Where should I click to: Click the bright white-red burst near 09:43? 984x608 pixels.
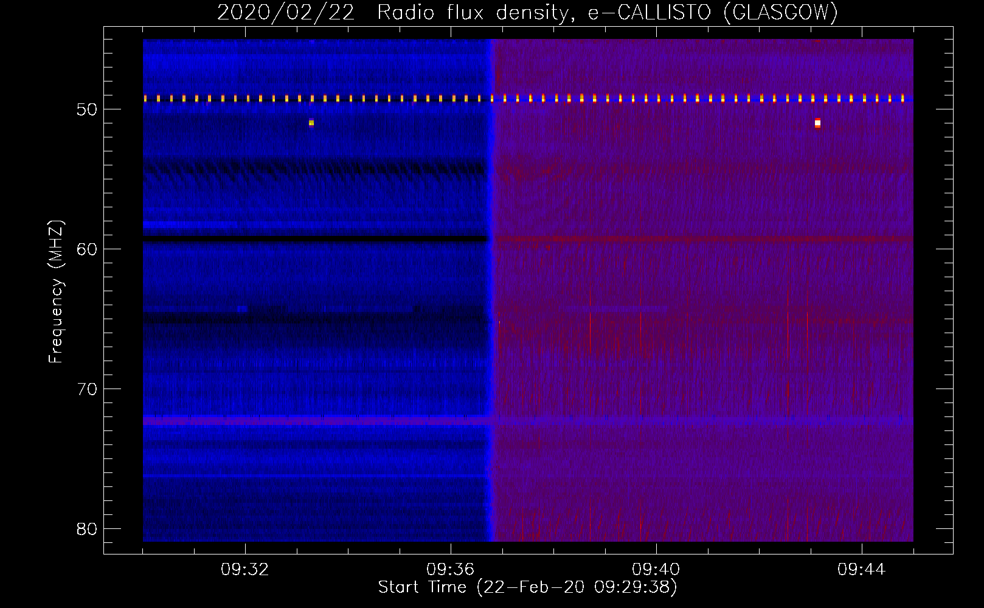[817, 123]
